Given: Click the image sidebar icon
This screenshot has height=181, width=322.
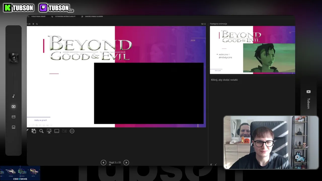Looking at the screenshot, I should [14, 127].
